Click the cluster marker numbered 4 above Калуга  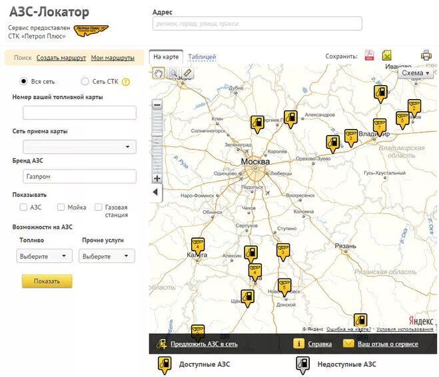point(198,246)
